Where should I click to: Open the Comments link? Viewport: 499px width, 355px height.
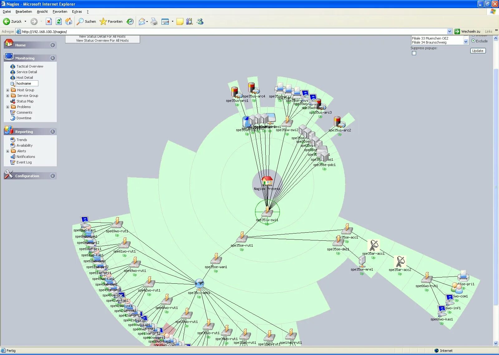point(24,112)
